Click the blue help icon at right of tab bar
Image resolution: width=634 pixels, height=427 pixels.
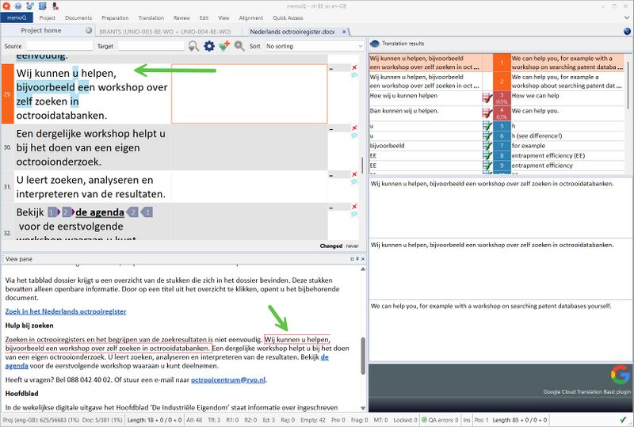(627, 31)
